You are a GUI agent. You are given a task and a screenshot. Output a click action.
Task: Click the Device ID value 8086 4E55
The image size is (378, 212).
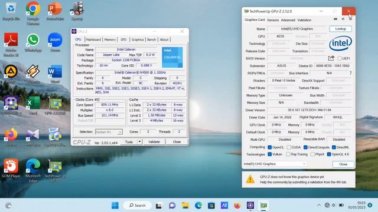pos(333,65)
